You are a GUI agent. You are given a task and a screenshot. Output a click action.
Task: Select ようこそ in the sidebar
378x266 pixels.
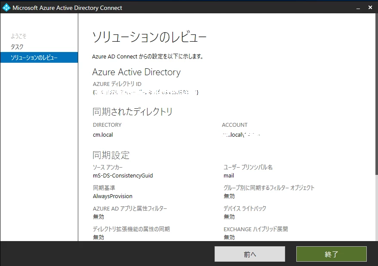coord(18,36)
